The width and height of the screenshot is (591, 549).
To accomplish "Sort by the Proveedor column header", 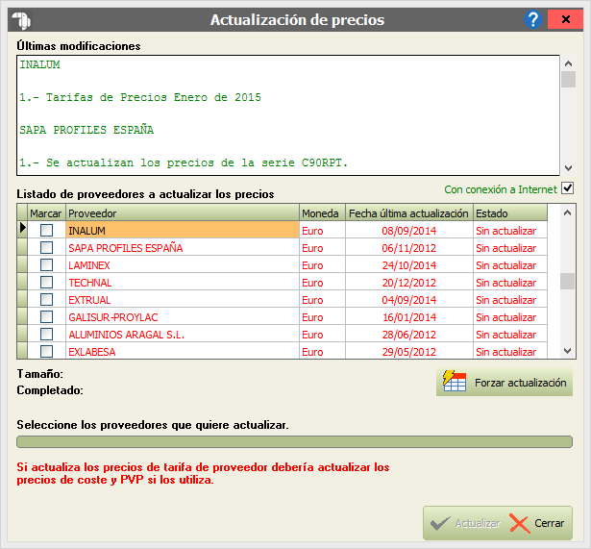I will [183, 213].
